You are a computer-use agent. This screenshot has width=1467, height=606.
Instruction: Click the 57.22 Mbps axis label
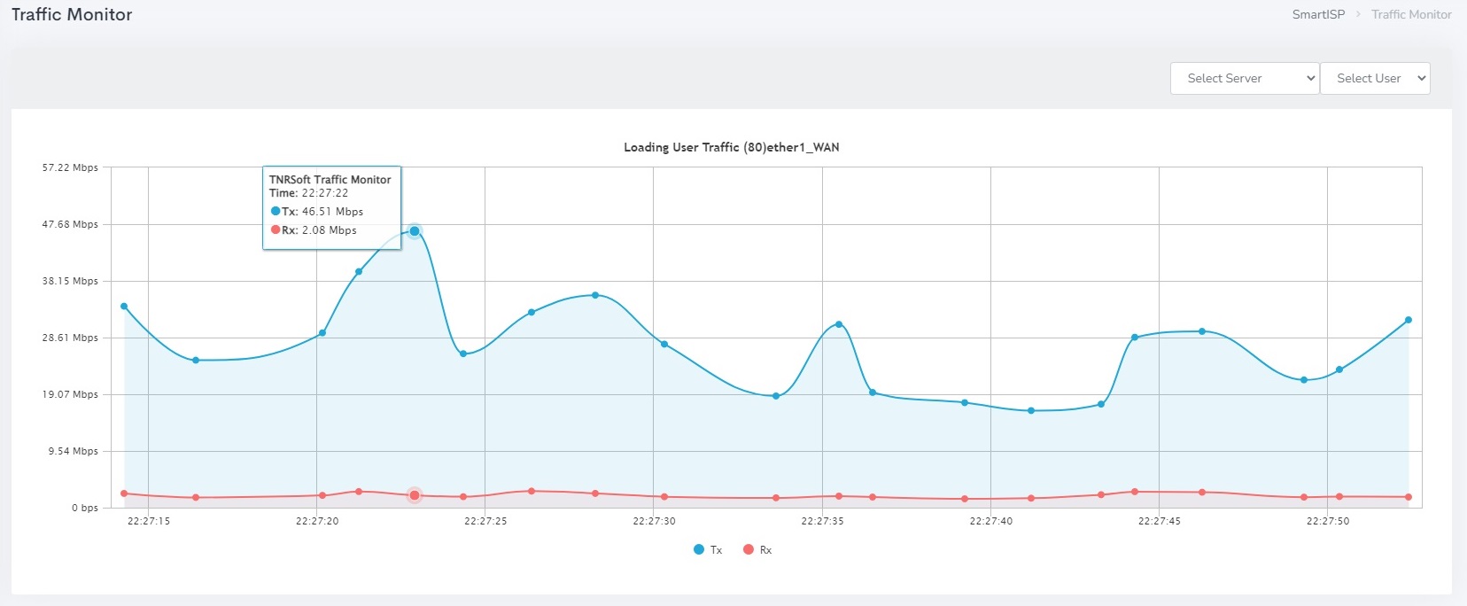tap(70, 167)
